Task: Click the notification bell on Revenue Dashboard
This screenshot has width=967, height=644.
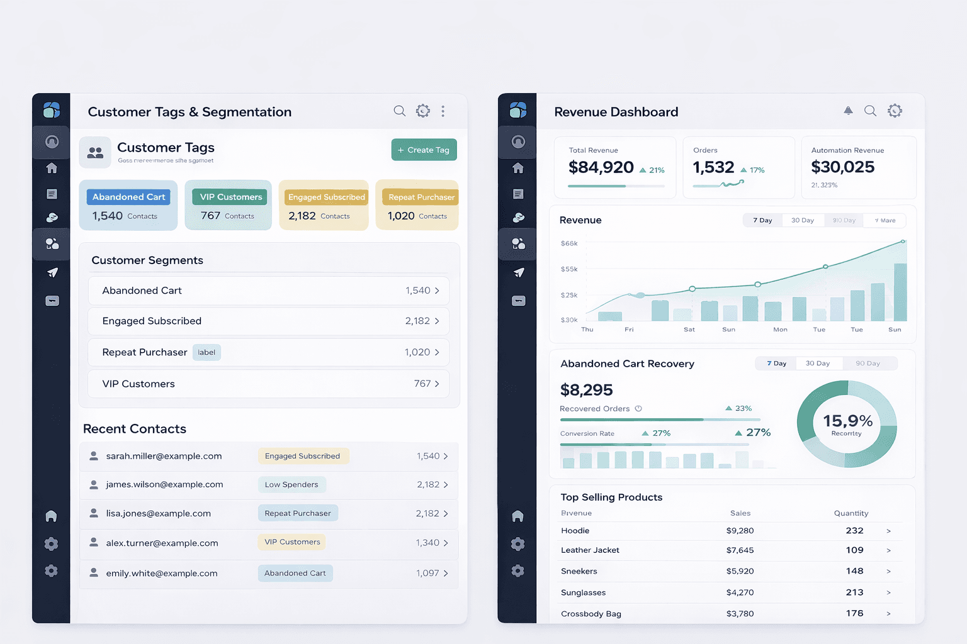Action: (x=848, y=110)
